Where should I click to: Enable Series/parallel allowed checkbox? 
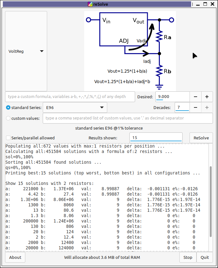pyautogui.click(x=8, y=138)
